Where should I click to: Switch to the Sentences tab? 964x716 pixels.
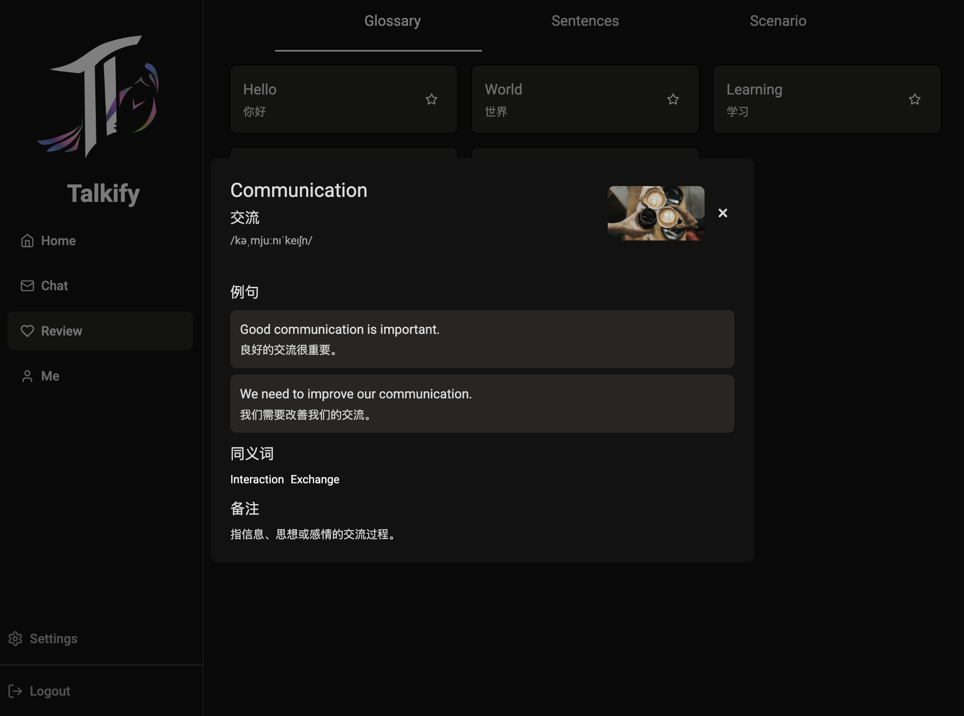584,21
